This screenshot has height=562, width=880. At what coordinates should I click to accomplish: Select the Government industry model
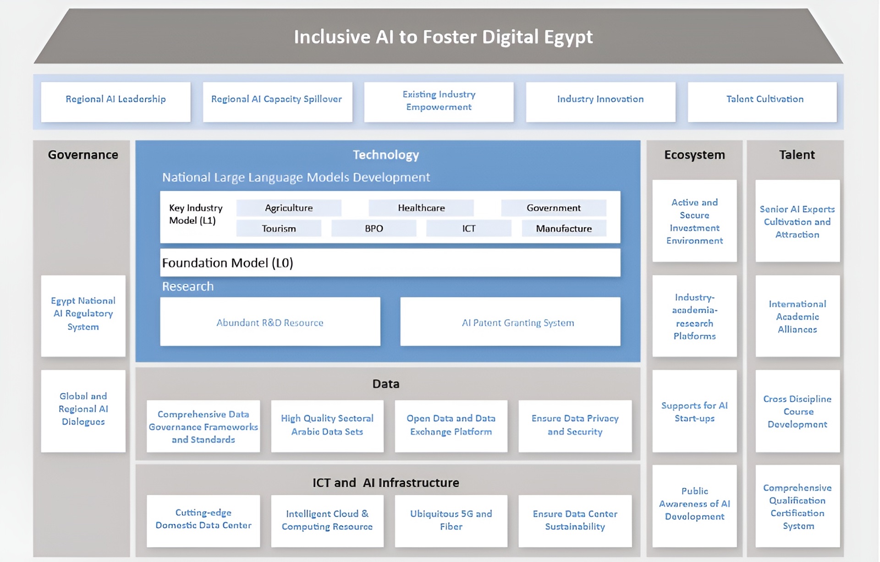click(x=554, y=207)
